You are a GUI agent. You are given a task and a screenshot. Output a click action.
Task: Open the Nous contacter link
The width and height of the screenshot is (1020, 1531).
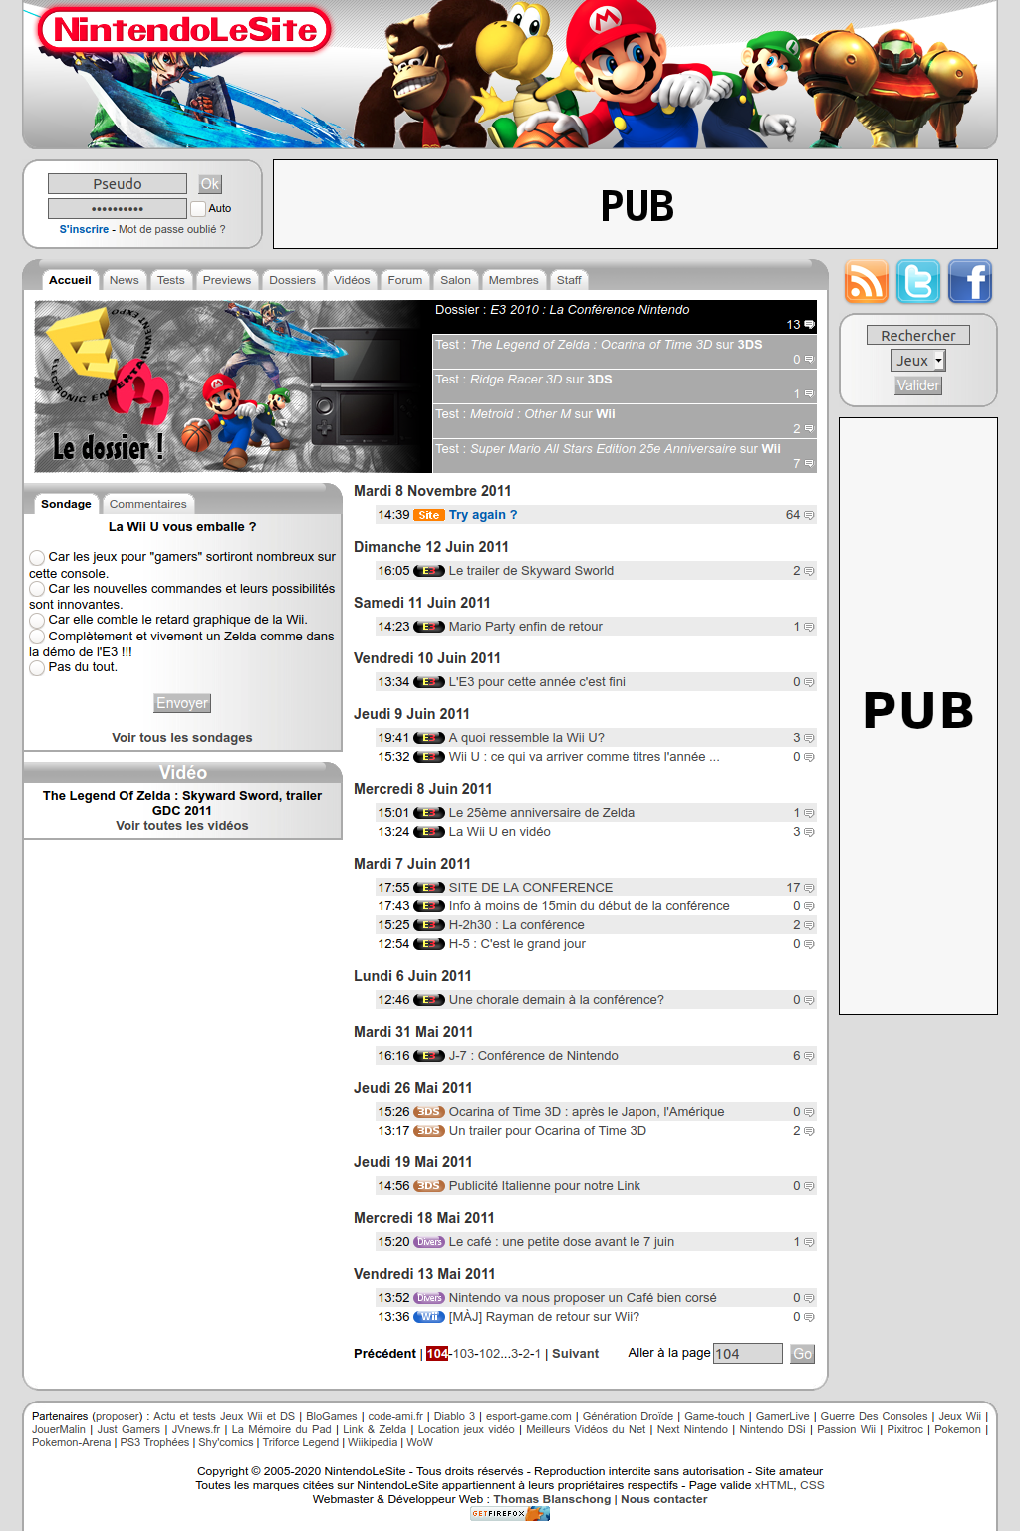(664, 1499)
